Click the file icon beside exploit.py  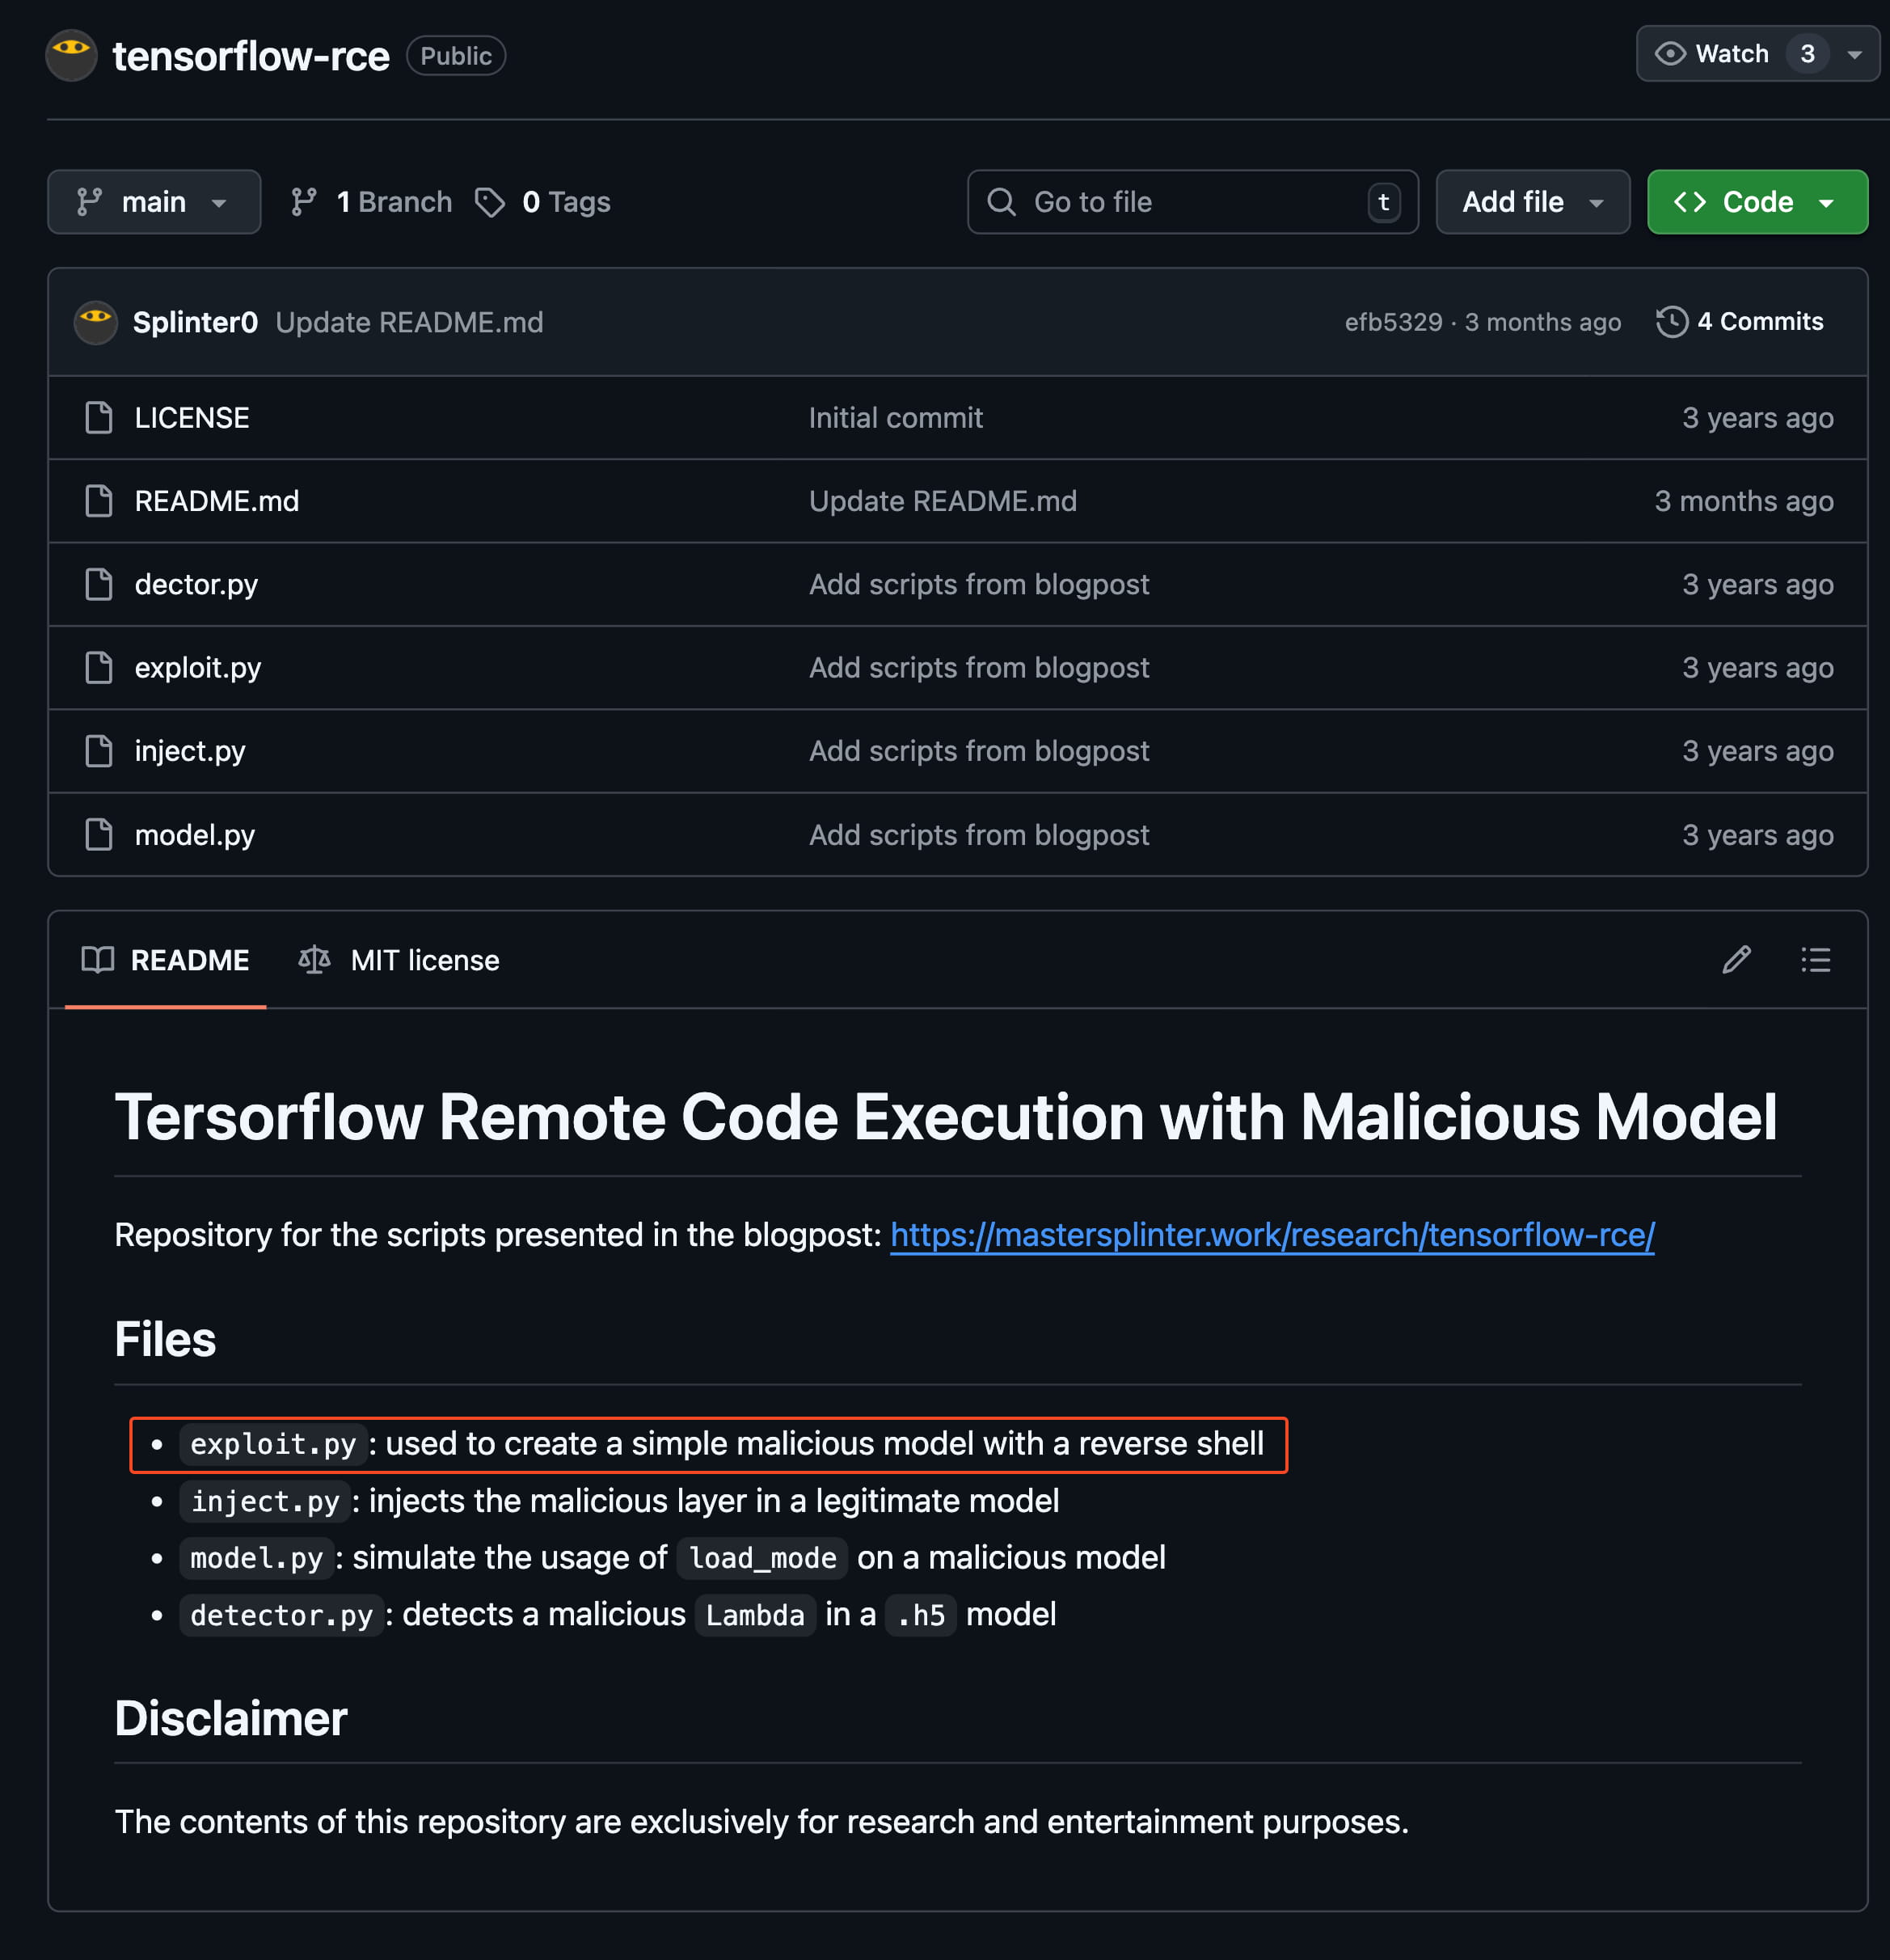point(99,667)
